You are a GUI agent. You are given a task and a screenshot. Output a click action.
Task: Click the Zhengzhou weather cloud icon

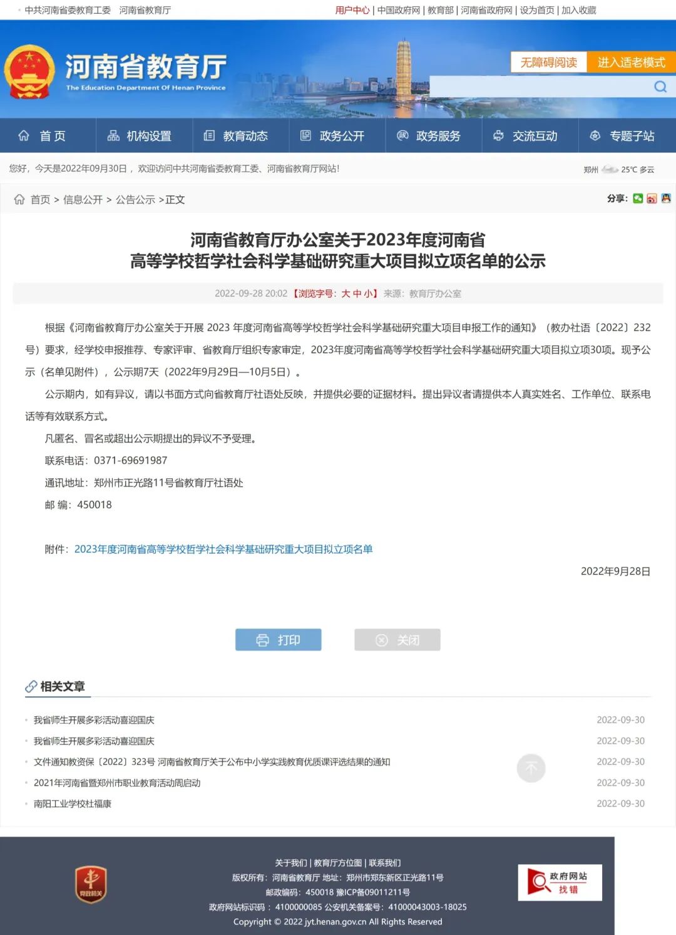609,169
